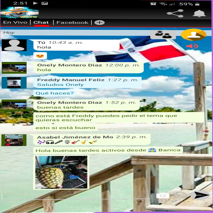Open Onely Montero Diaz avatar at 1:52
Viewport: 213px width, 213px height.
pos(14,105)
